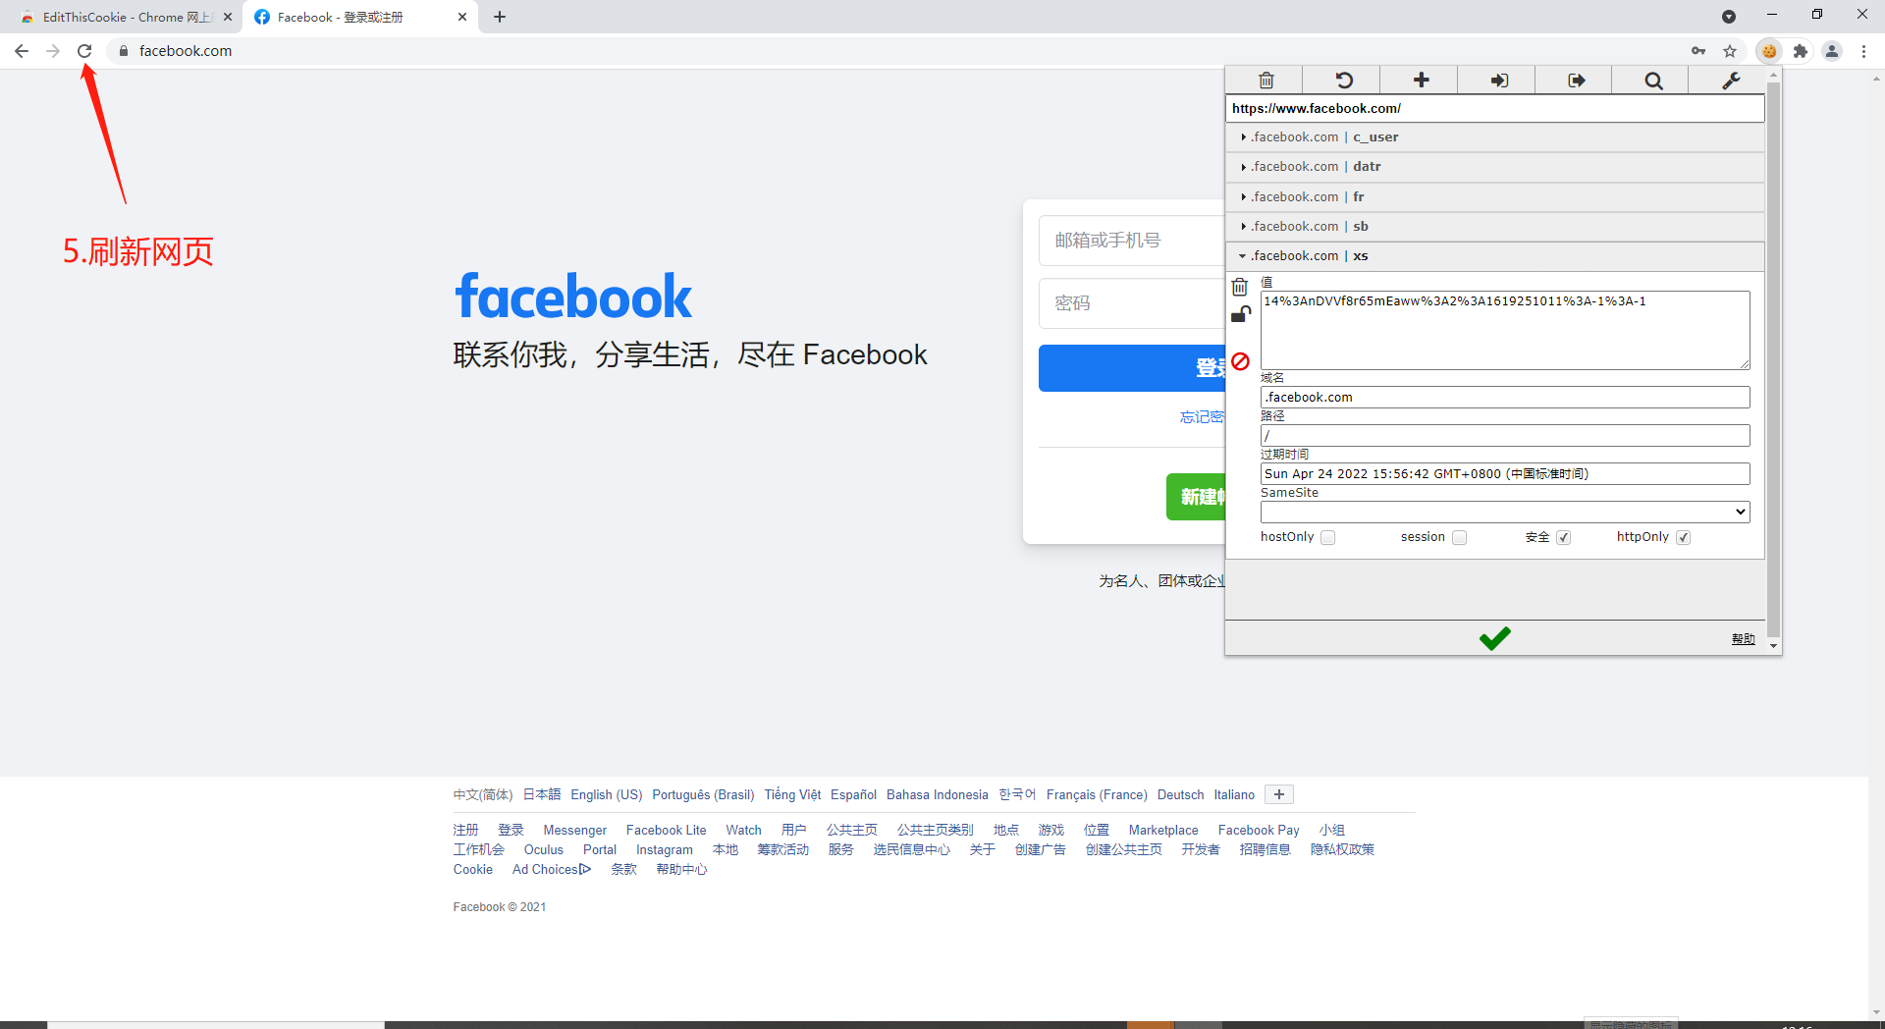The height and width of the screenshot is (1029, 1885).
Task: Select English (US) language link
Action: pos(606,794)
